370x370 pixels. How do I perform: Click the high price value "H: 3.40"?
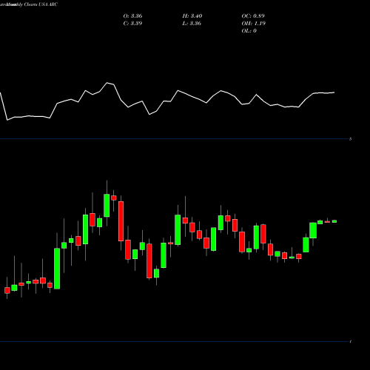[x=192, y=16]
